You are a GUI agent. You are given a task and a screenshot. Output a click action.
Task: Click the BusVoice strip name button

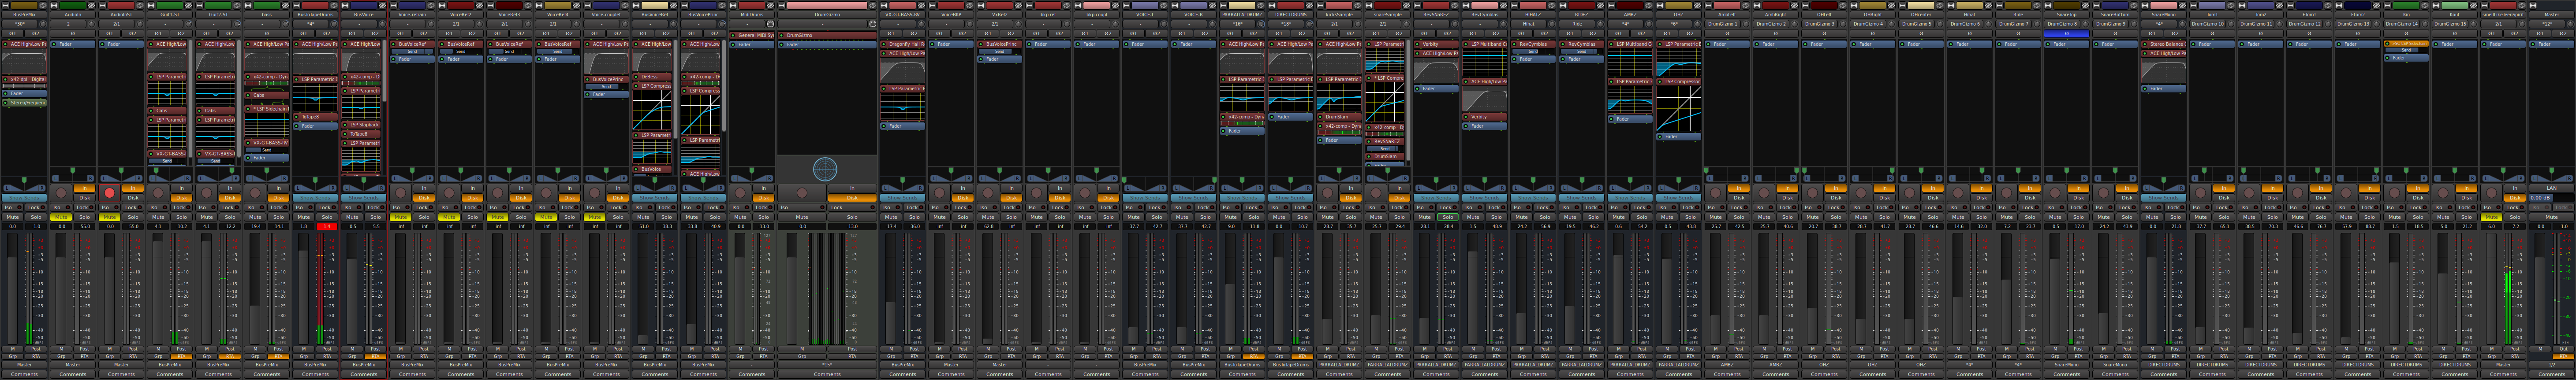point(364,15)
